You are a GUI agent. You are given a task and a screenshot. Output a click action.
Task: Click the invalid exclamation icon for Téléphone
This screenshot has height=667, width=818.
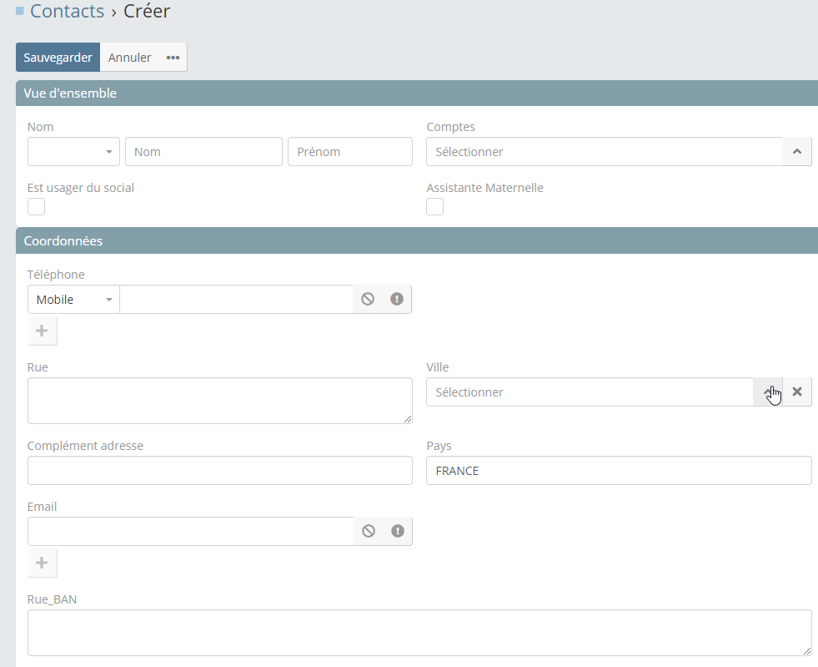click(x=397, y=299)
